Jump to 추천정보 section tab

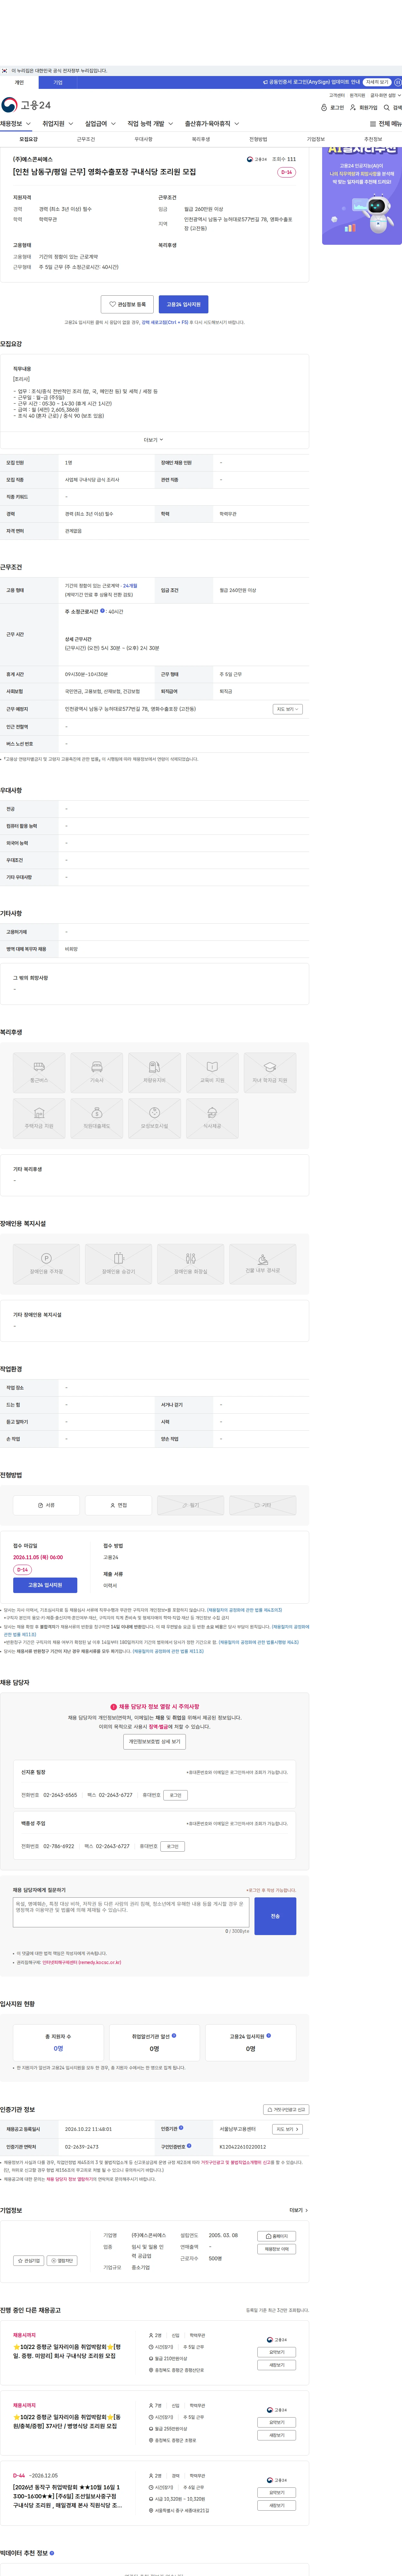(x=373, y=139)
